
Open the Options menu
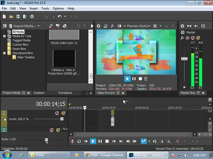[x=58, y=8]
